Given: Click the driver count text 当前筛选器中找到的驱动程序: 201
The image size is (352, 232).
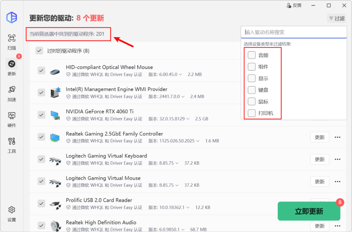Looking at the screenshot, I should click(x=67, y=34).
